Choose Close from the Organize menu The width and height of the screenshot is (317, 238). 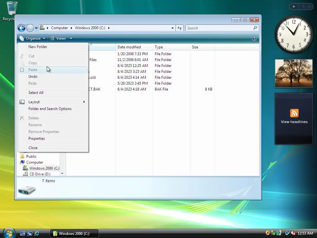point(53,148)
